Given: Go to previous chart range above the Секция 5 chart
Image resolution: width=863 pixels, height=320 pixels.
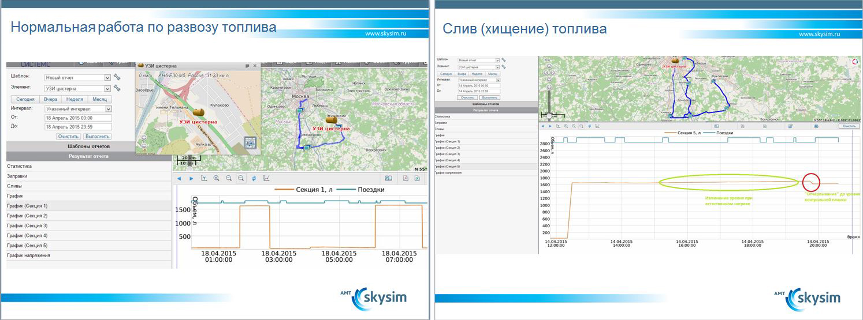Looking at the screenshot, I should pyautogui.click(x=542, y=126).
